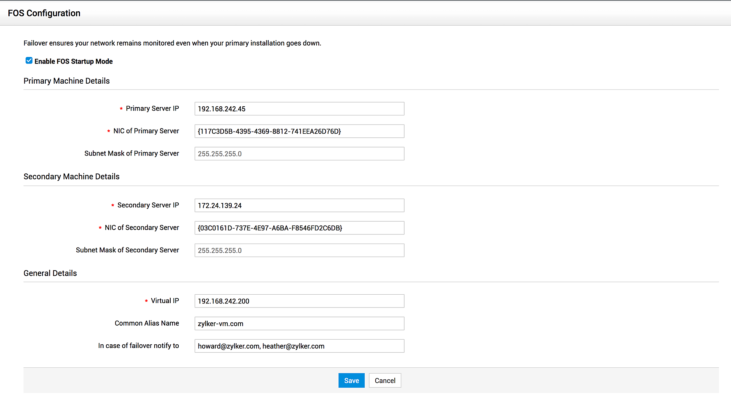Focus the Common Alias Name field
The height and width of the screenshot is (394, 731).
[x=299, y=324]
